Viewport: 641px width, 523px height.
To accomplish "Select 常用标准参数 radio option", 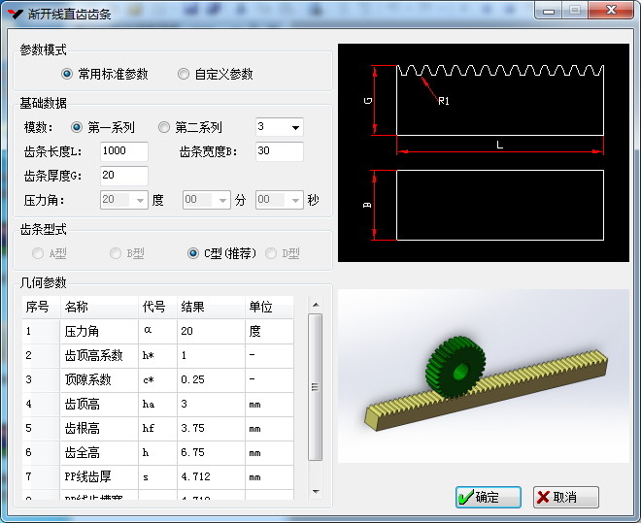I will pos(104,74).
